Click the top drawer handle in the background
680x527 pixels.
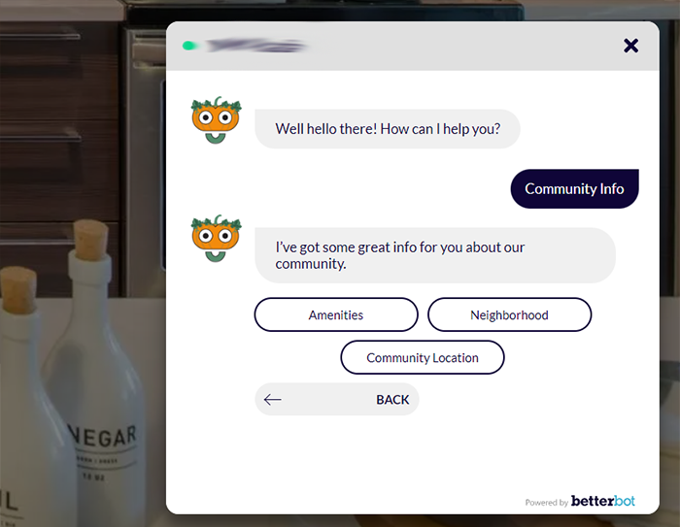(40, 37)
